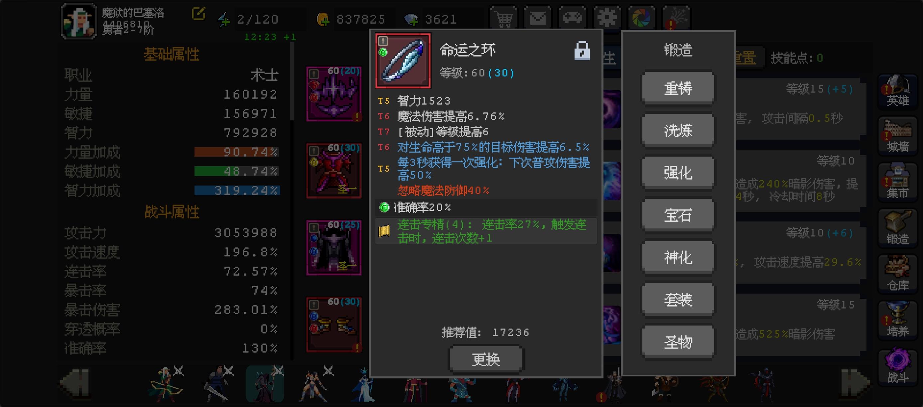Image resolution: width=923 pixels, height=407 pixels.
Task: Click the 洗炼 button
Action: pos(678,130)
